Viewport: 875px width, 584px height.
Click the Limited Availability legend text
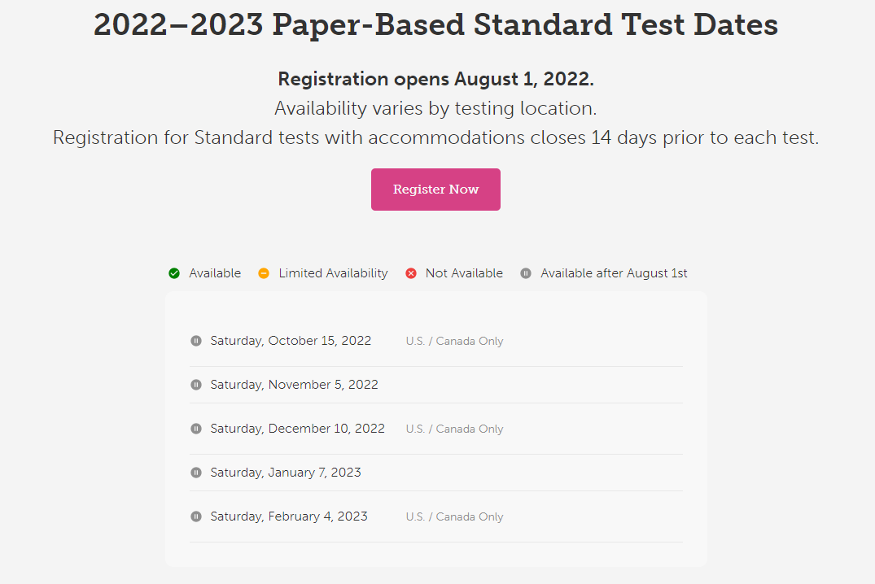click(333, 273)
